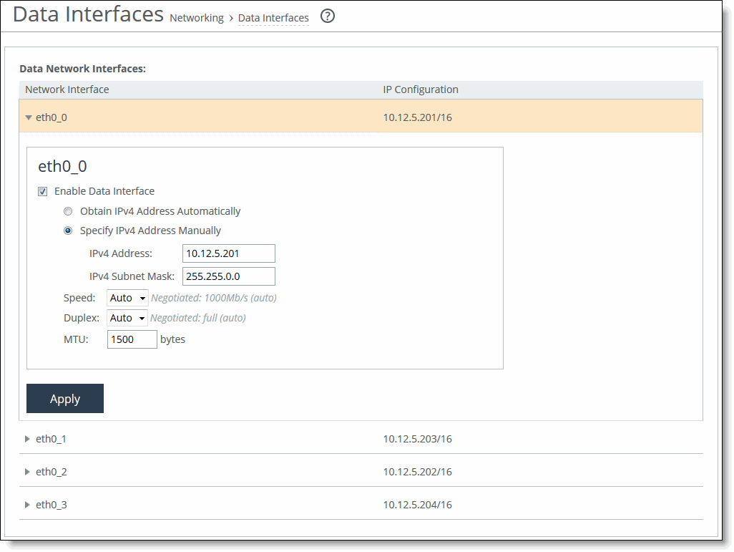
Task: Open the Duplex dropdown
Action: [x=127, y=317]
